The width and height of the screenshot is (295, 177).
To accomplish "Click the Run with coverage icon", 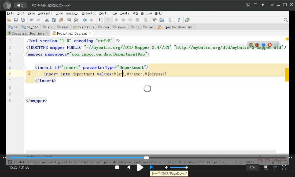I will click(x=130, y=20).
